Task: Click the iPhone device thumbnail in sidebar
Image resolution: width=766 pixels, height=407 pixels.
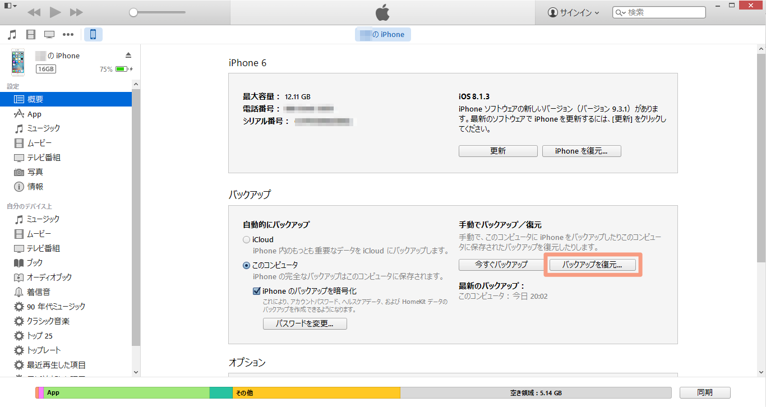Action: point(18,62)
